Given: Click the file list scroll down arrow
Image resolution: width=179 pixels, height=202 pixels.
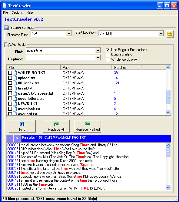Looking at the screenshot, I should click(x=168, y=112).
